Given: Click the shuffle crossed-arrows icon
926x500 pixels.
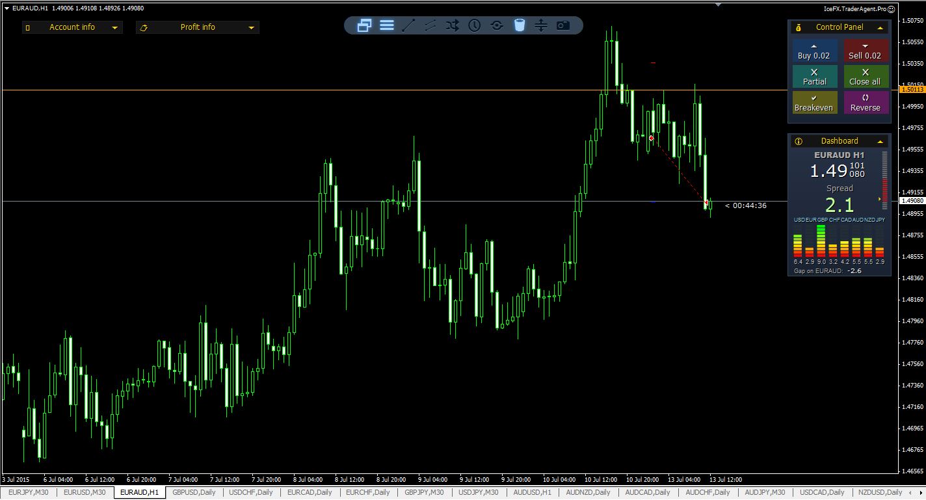Looking at the screenshot, I should pos(453,25).
